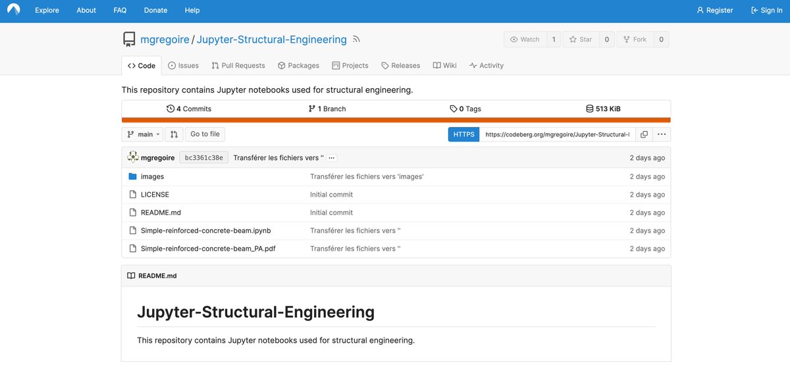
Task: Click the compare branches icon button
Action: 174,134
